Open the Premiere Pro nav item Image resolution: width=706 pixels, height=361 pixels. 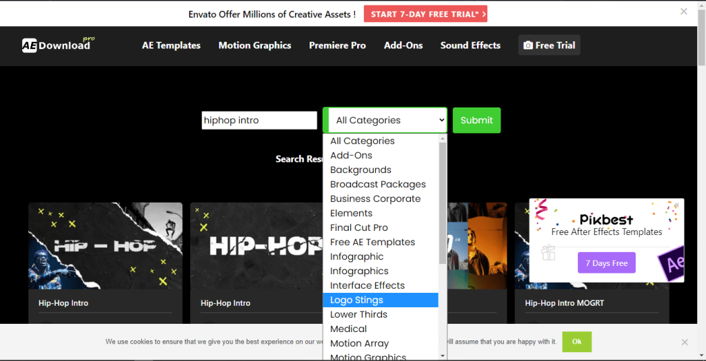(337, 45)
